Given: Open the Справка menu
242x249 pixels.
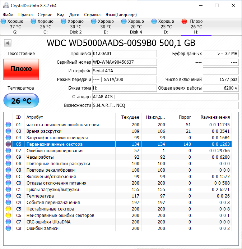Looking at the screenshot, I should pos(92,15).
